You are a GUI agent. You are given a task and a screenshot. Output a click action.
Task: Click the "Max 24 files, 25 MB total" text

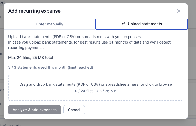31,58
